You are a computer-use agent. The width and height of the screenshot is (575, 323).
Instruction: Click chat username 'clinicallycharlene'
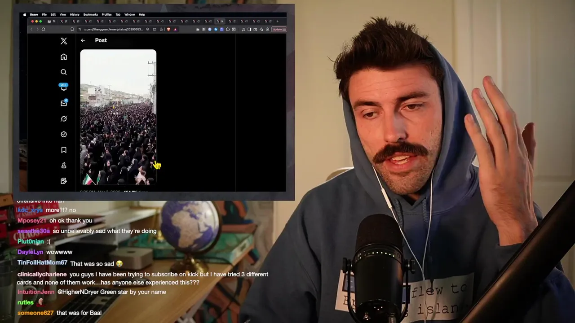click(42, 274)
